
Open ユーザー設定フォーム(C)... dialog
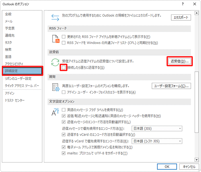pos(171,86)
